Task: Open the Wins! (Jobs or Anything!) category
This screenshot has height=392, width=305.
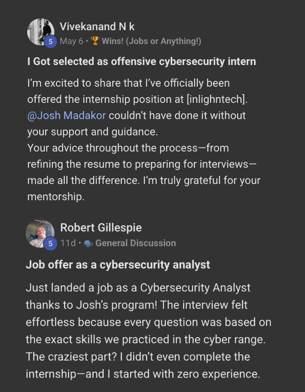Action: point(151,41)
